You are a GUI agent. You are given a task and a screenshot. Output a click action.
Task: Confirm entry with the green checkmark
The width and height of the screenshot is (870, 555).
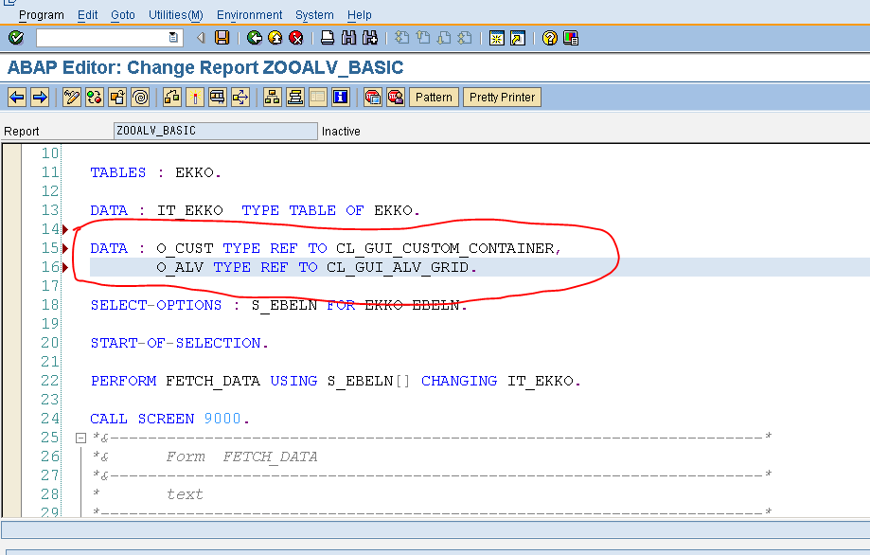pos(14,38)
